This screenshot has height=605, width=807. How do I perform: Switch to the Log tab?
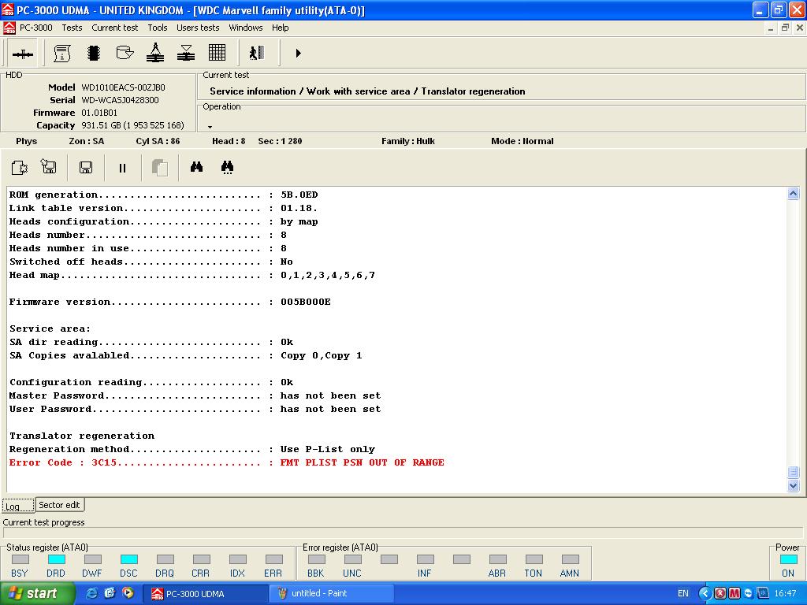18,506
